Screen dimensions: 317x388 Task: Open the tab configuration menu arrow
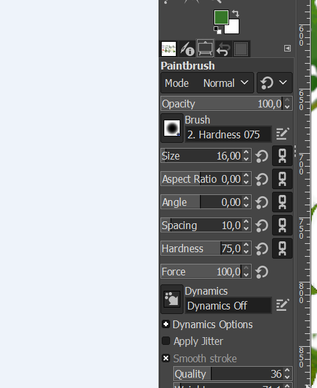pyautogui.click(x=287, y=48)
